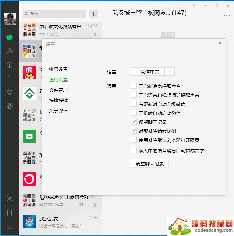Click the selected 武汉城市留言板 group avatar
The width and height of the screenshot is (234, 236).
click(x=29, y=51)
